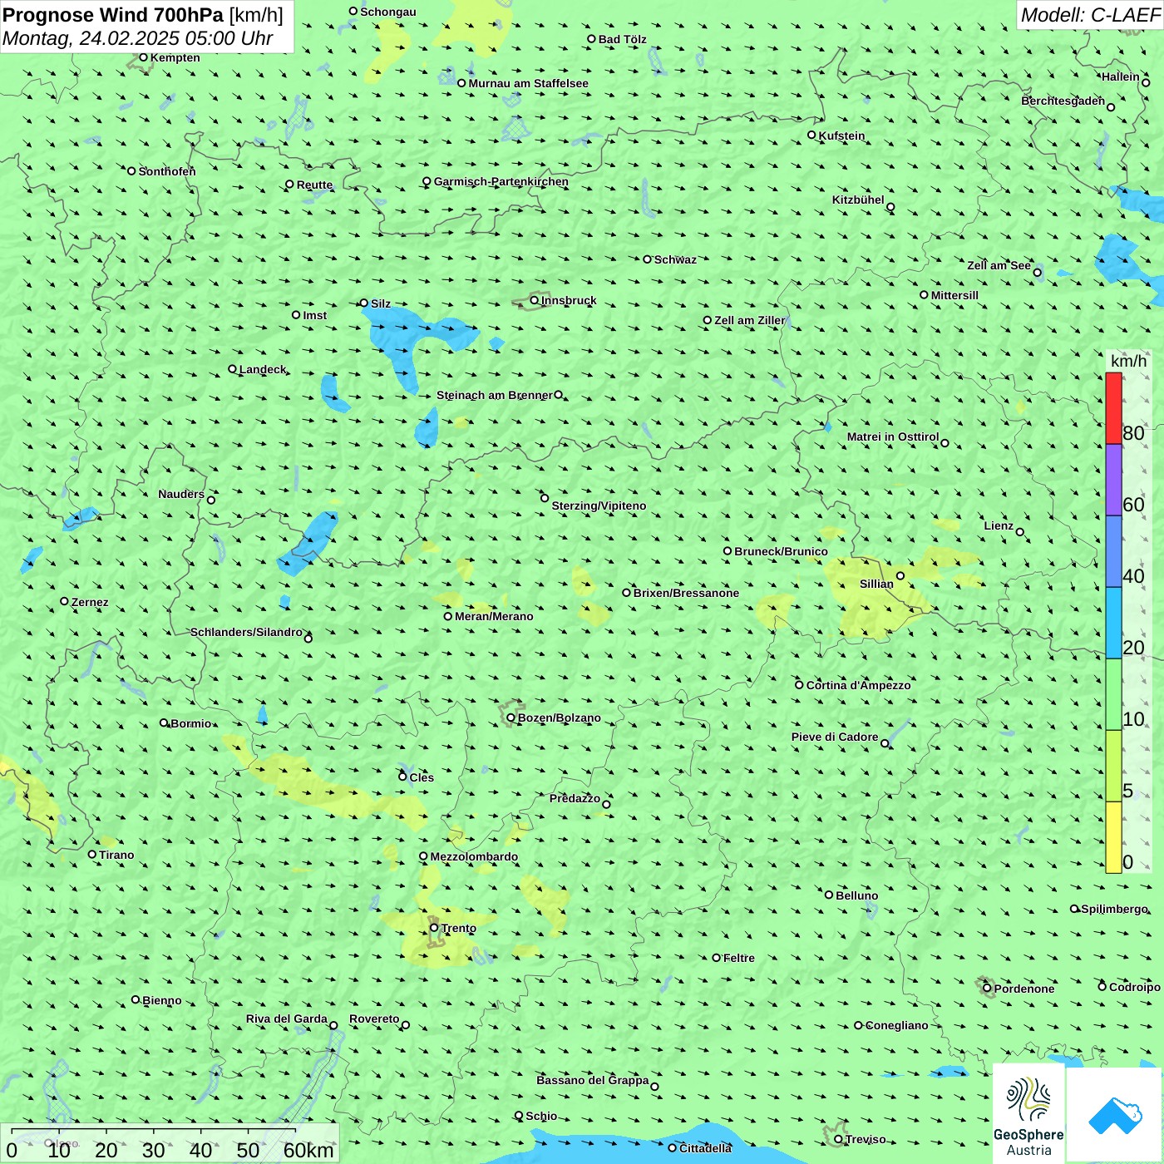The width and height of the screenshot is (1164, 1164).
Task: Click the Prognose Wind 700hPa title
Action: (113, 15)
